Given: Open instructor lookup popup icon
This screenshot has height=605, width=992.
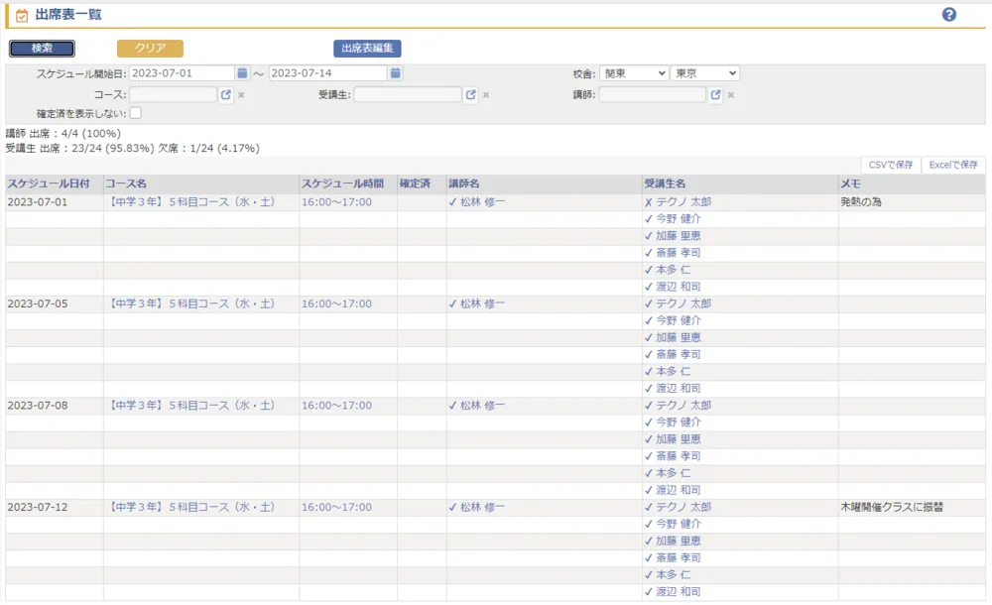Looking at the screenshot, I should 715,95.
